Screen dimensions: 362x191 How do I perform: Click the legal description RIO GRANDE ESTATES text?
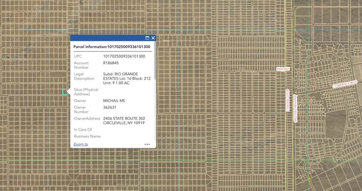pos(127,78)
